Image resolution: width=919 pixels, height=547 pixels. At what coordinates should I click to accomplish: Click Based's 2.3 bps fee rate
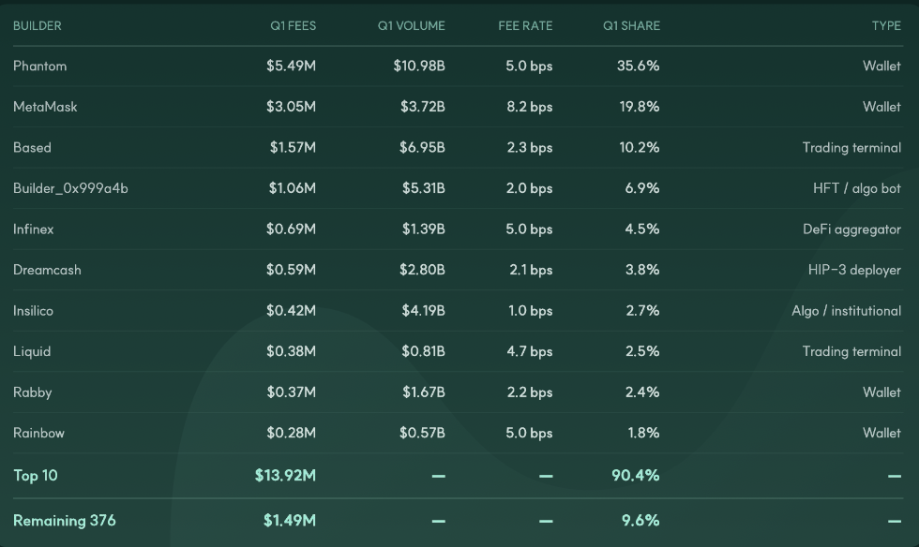pos(530,148)
